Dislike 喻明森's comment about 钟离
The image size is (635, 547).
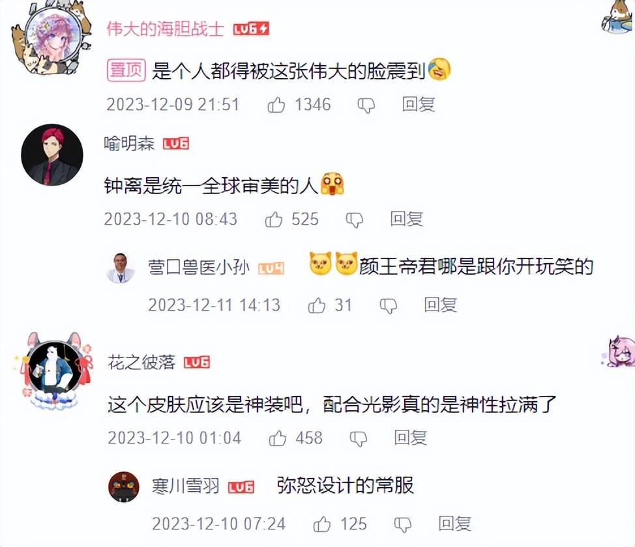coord(355,220)
